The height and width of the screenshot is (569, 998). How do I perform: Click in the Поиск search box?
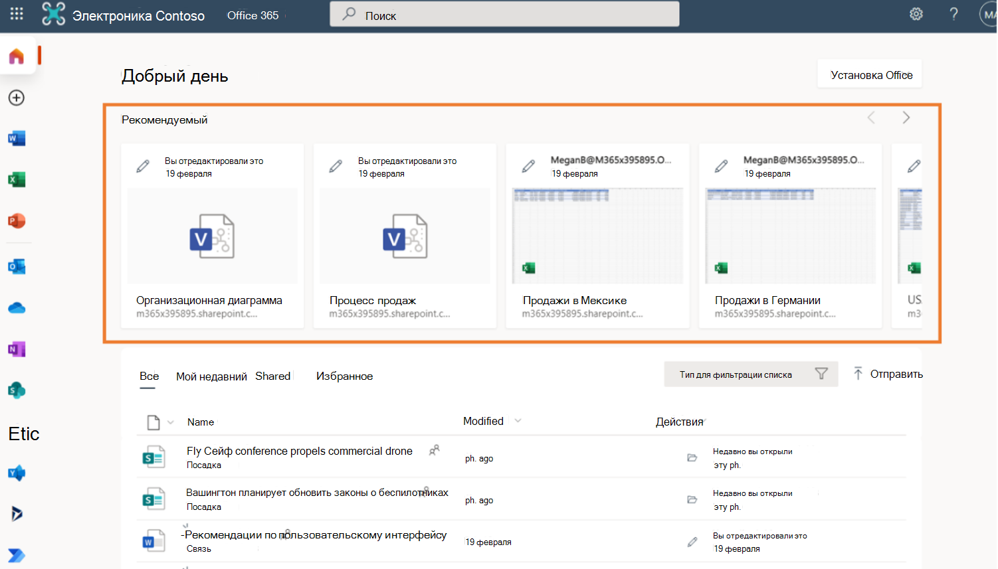pos(504,14)
